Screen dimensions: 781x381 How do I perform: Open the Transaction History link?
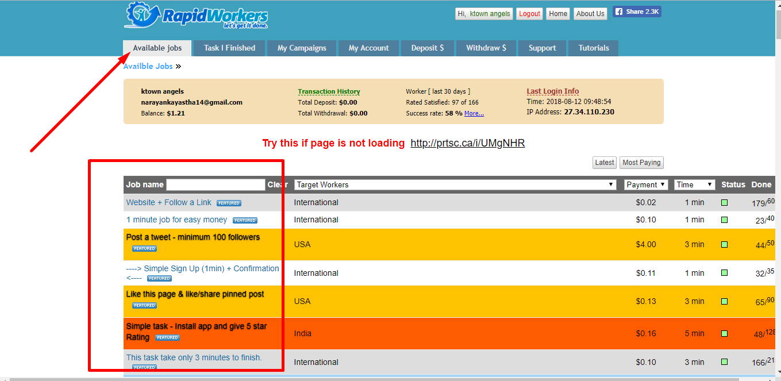pos(329,91)
